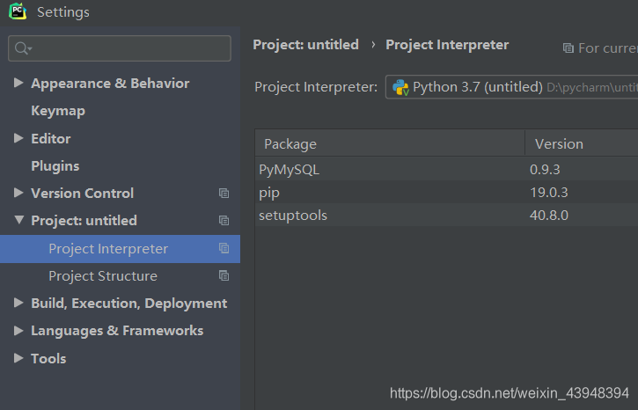The image size is (638, 410).
Task: Click the 'Project Interpreter:' field label
Action: [x=316, y=87]
